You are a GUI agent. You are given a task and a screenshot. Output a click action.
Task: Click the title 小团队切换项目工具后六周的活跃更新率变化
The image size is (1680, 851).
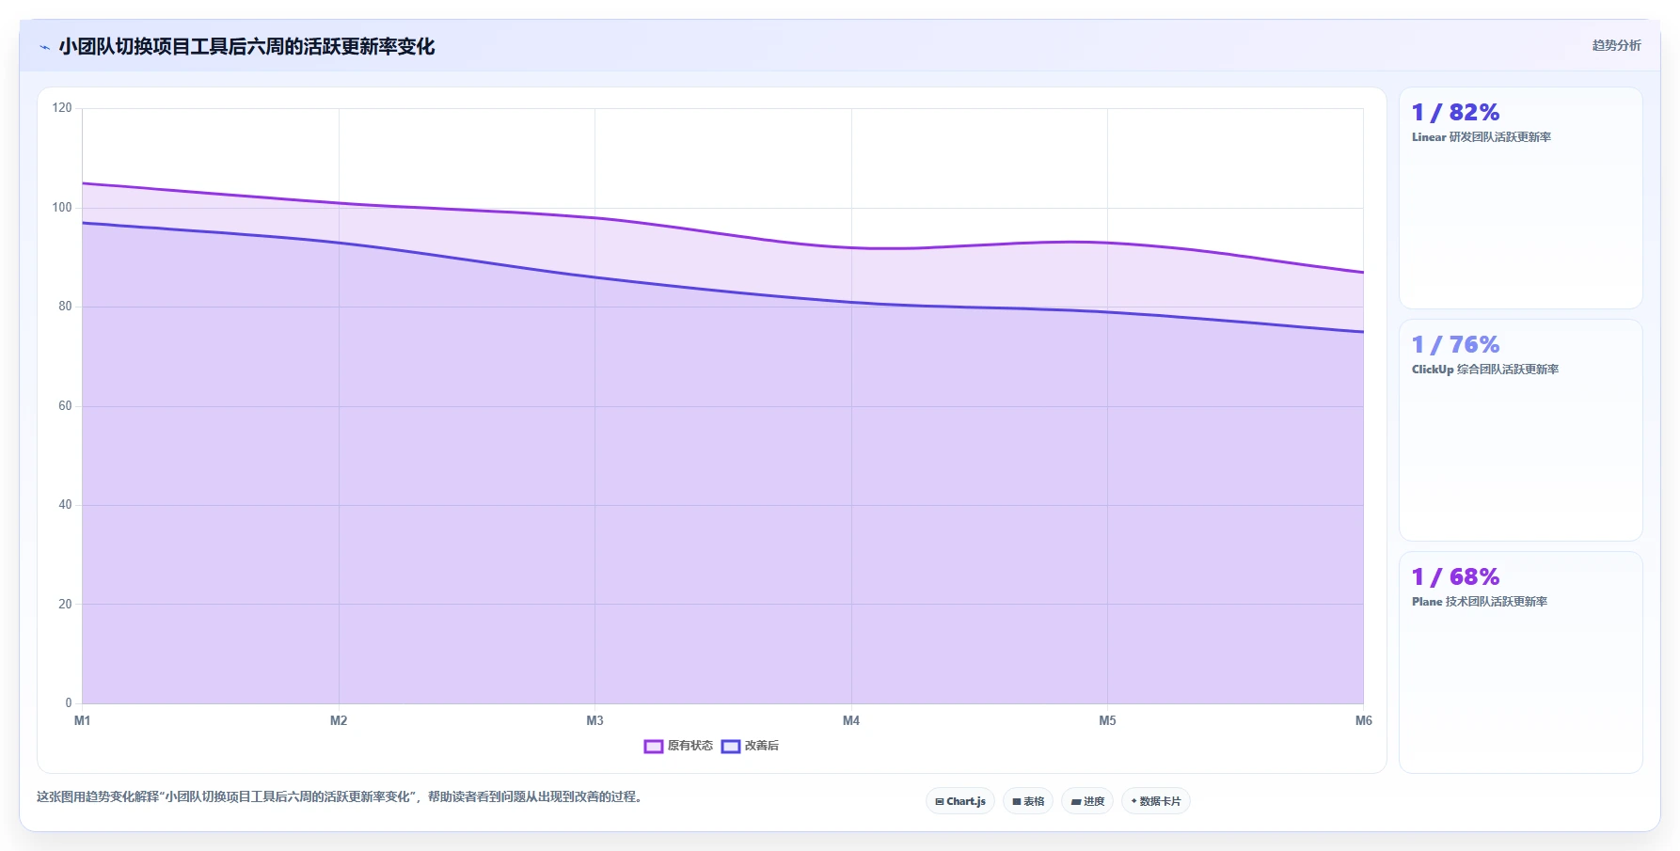(246, 46)
